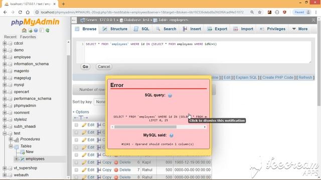The image size is (321, 180).
Task: Expand Options link
Action: [x=81, y=112]
